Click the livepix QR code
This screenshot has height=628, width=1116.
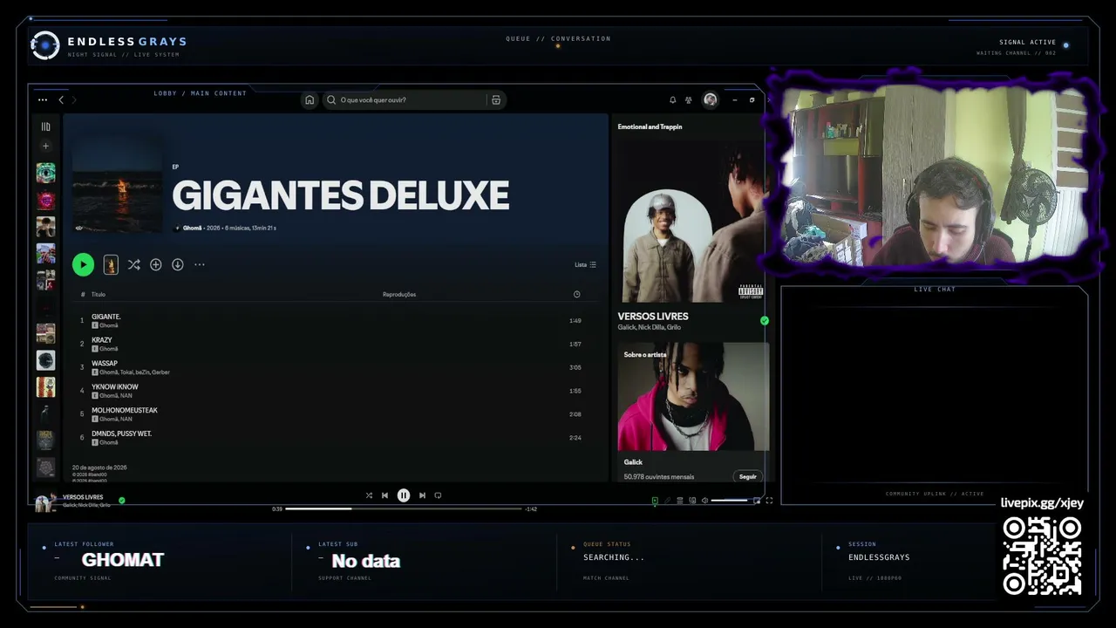tap(1042, 556)
